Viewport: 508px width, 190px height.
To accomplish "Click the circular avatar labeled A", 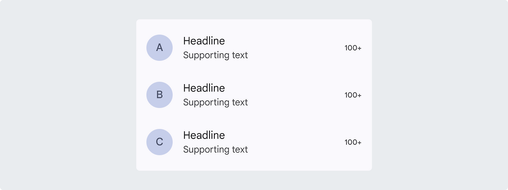I will pyautogui.click(x=160, y=48).
